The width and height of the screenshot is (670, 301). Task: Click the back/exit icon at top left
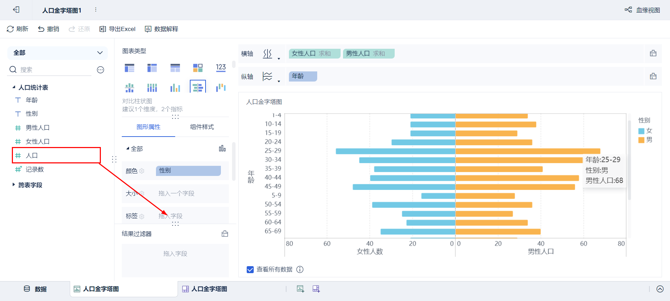pyautogui.click(x=16, y=10)
